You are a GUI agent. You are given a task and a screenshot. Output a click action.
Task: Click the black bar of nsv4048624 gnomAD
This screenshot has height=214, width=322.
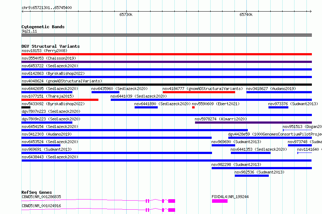pos(166,85)
